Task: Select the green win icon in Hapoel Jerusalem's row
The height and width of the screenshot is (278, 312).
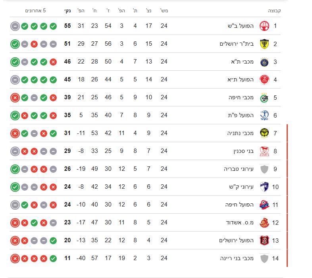Action: coord(53,240)
